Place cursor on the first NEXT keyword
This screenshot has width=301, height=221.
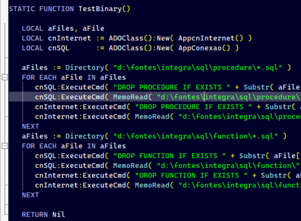pyautogui.click(x=30, y=126)
